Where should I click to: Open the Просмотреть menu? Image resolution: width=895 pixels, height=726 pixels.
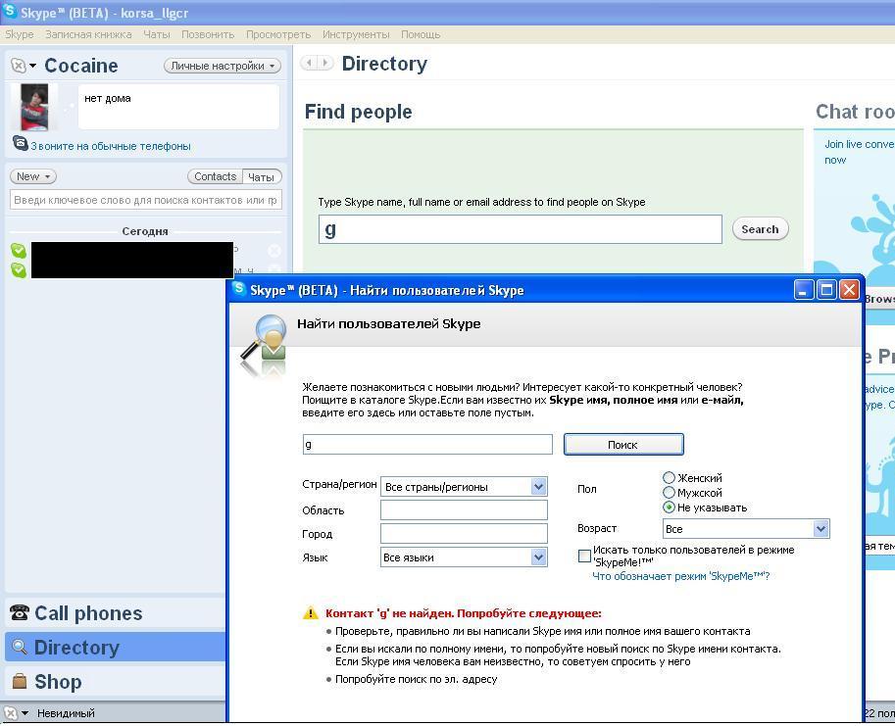point(278,34)
